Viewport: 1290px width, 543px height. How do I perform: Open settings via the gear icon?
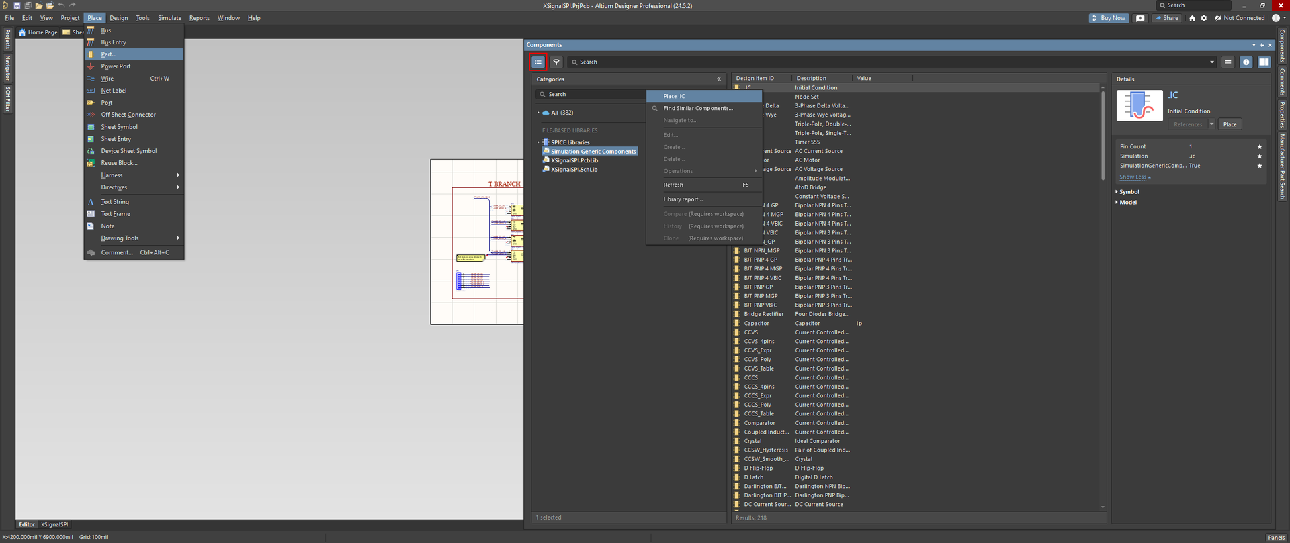1204,18
